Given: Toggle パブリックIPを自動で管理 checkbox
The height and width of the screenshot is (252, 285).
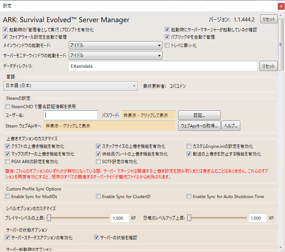Looking at the screenshot, I should point(167,37).
